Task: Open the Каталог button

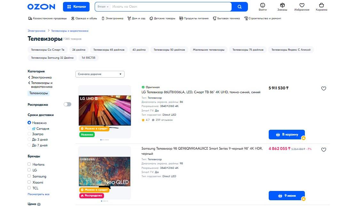Action: point(76,7)
